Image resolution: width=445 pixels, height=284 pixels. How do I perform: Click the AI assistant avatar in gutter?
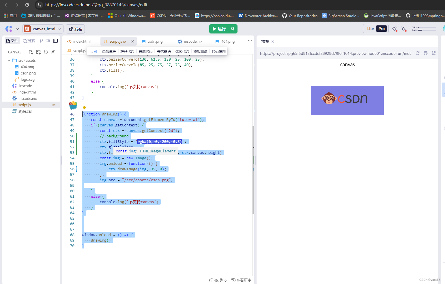pyautogui.click(x=73, y=105)
